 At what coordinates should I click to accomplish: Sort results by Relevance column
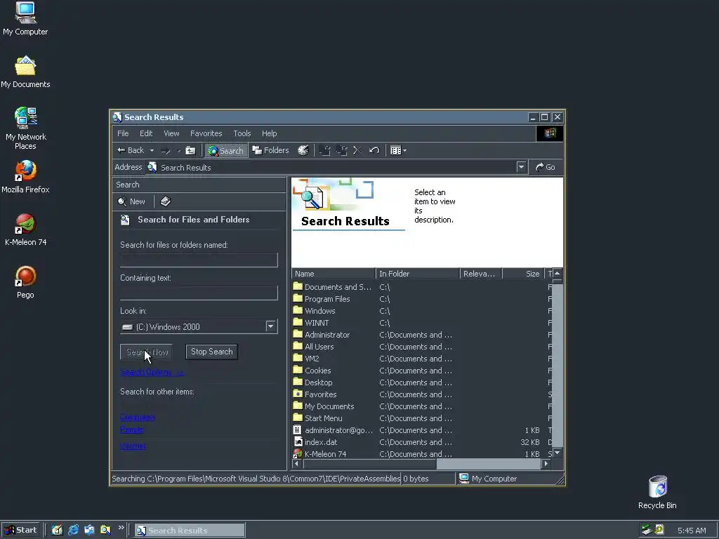(481, 274)
